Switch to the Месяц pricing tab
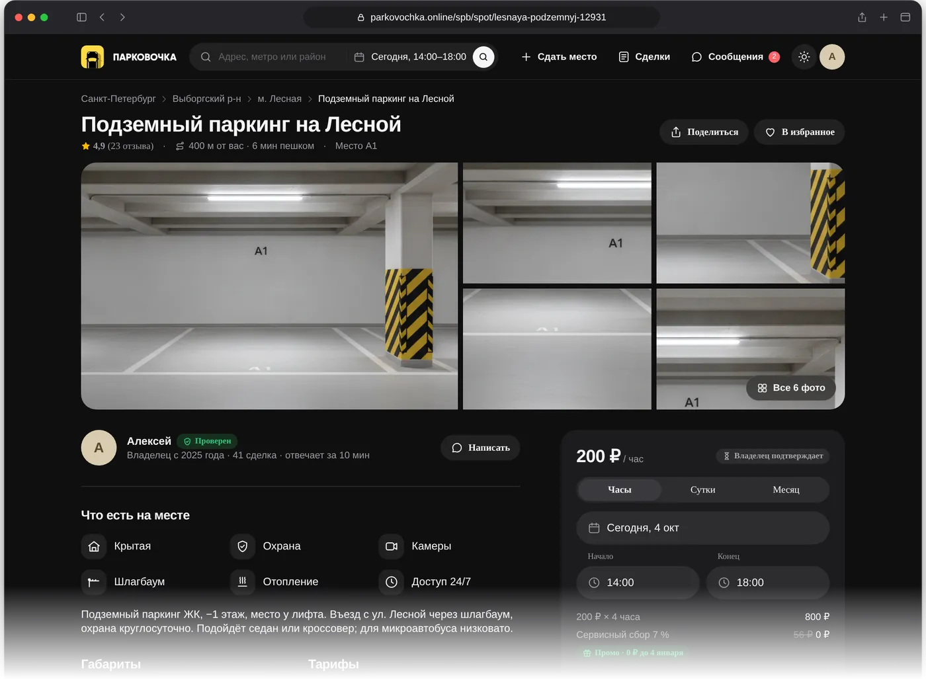The image size is (926, 679). pos(786,490)
